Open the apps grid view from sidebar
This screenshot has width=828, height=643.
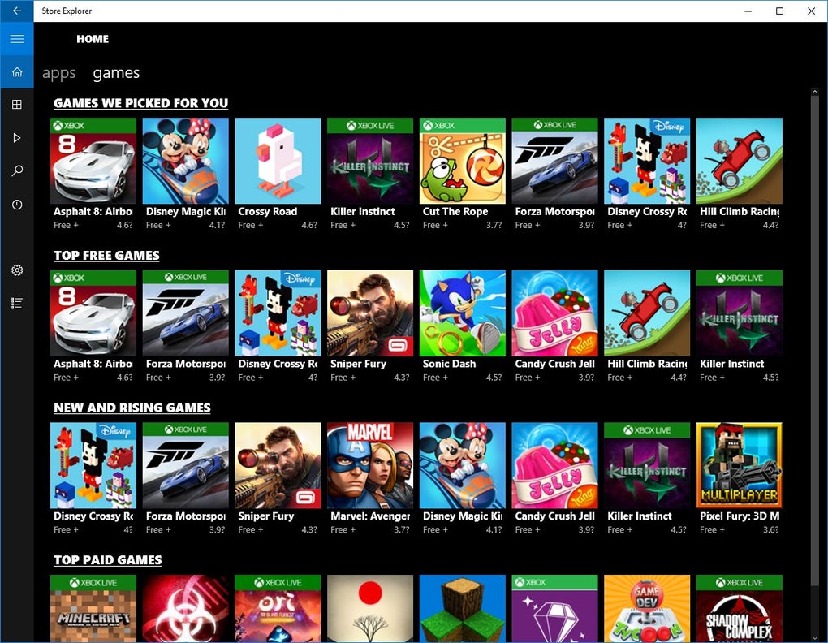(x=16, y=104)
